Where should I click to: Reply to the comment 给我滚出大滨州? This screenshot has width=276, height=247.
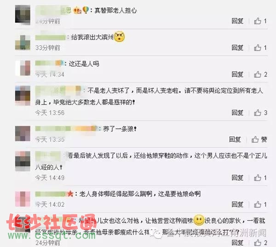coord(237,48)
